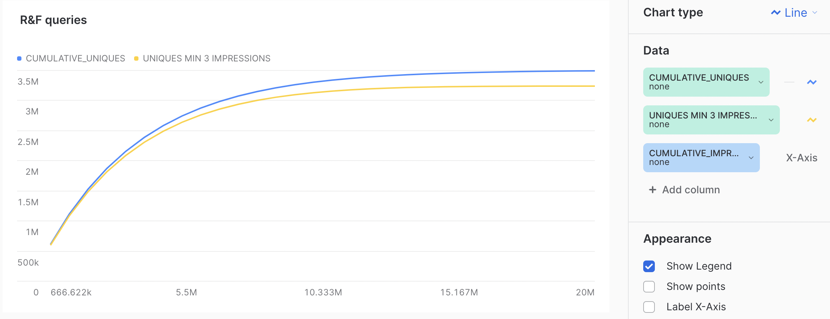Expand the CUMULATIVE_IMPR... X-Axis column dropdown
Viewport: 830px width, 319px height.
pos(751,158)
